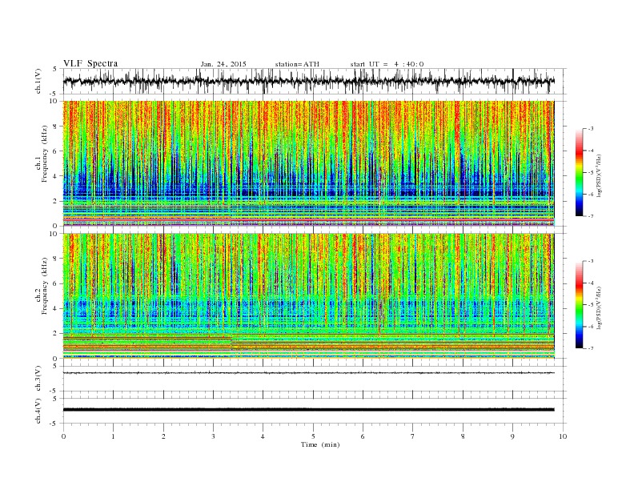634x490 pixels.
Task: Click time axis tick label "5"
Action: click(x=313, y=436)
